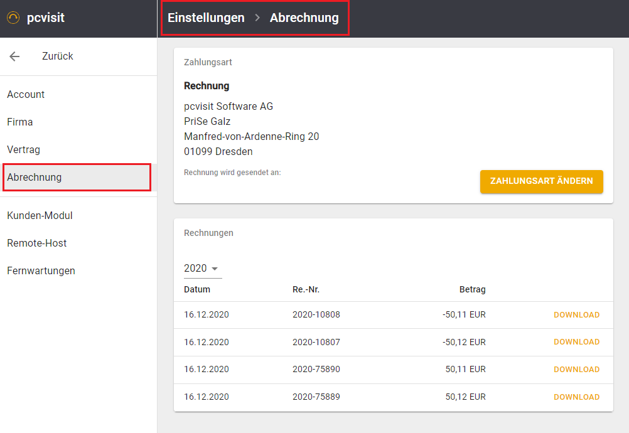
Task: Open the 2020 year dropdown
Action: pos(202,269)
